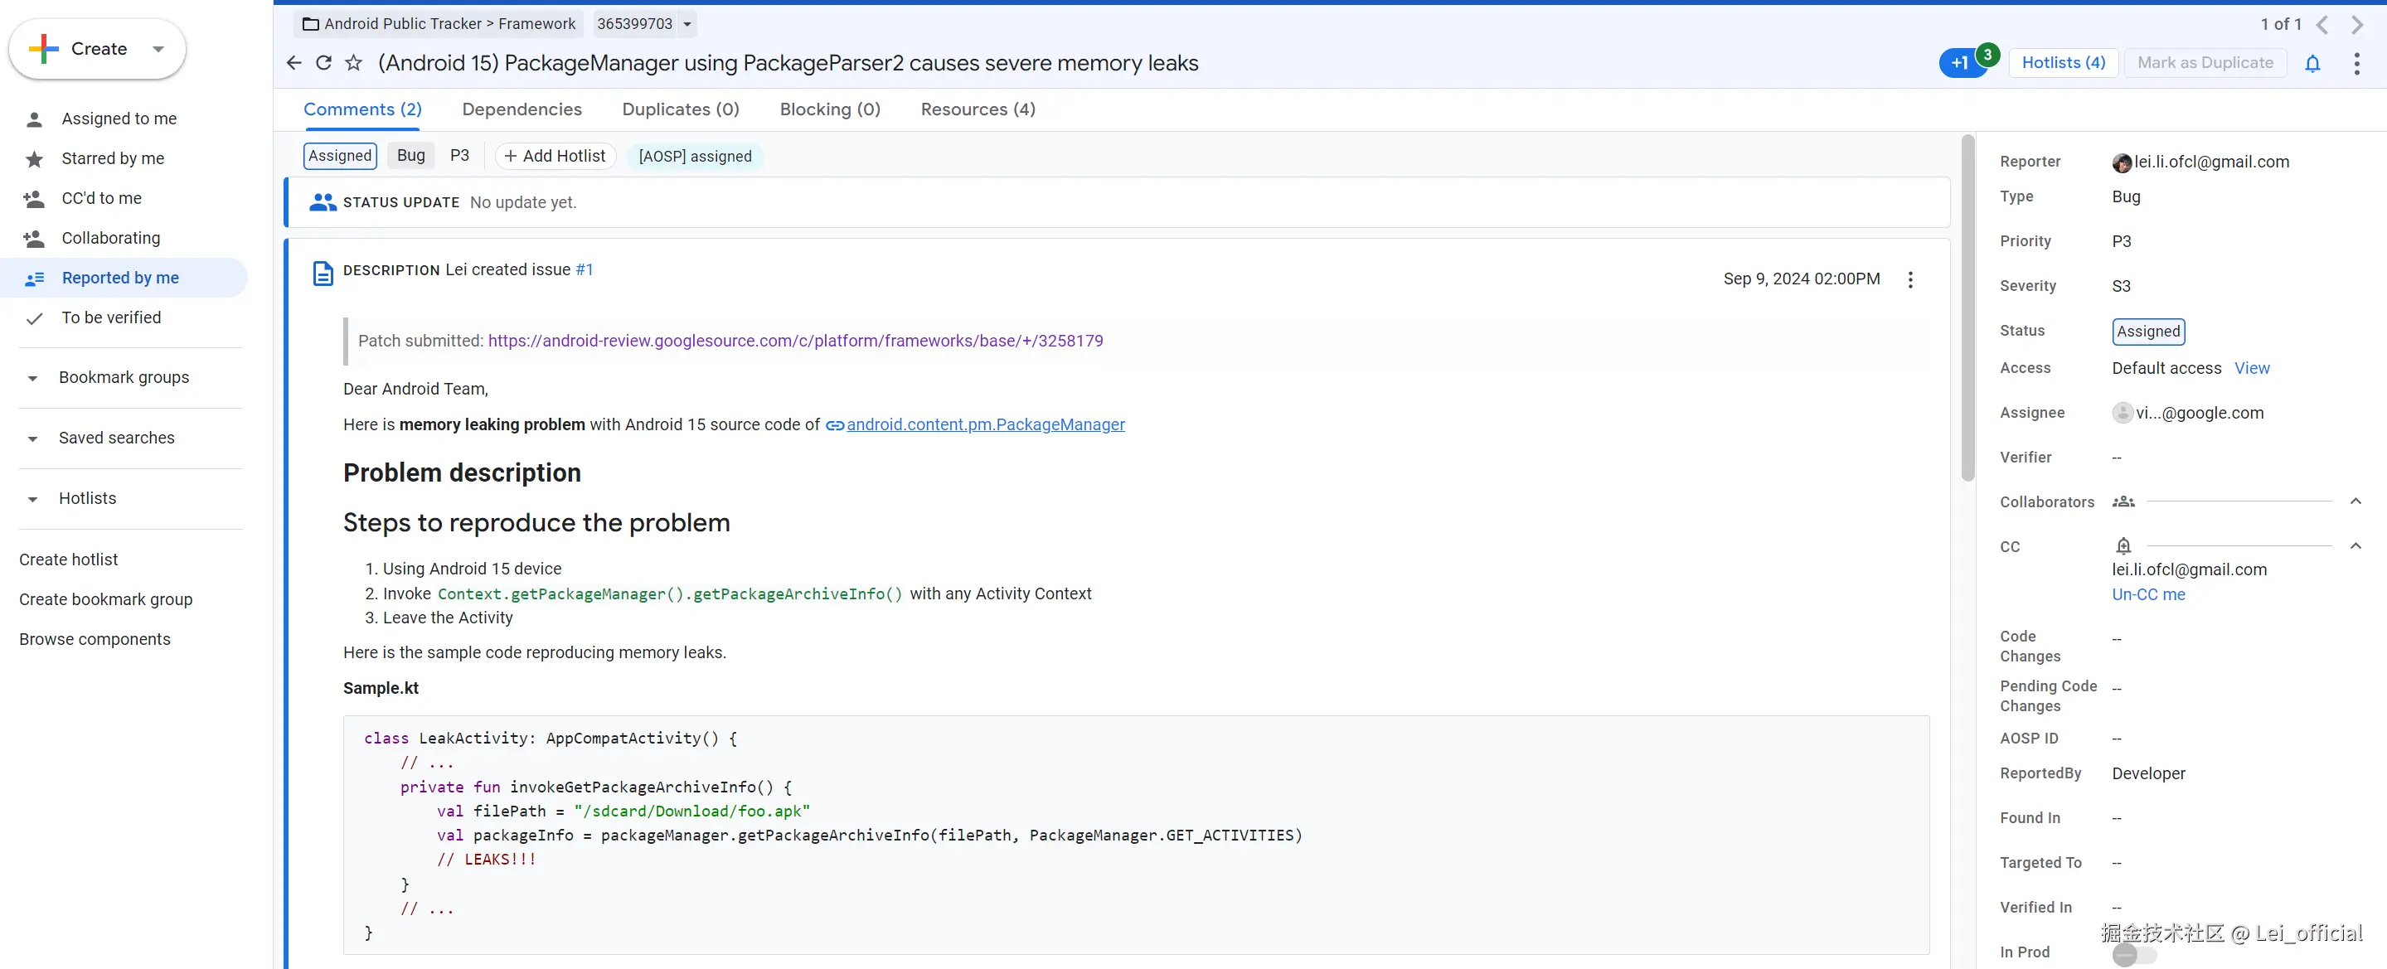
Task: Open the Create button dropdown arrow
Action: [158, 49]
